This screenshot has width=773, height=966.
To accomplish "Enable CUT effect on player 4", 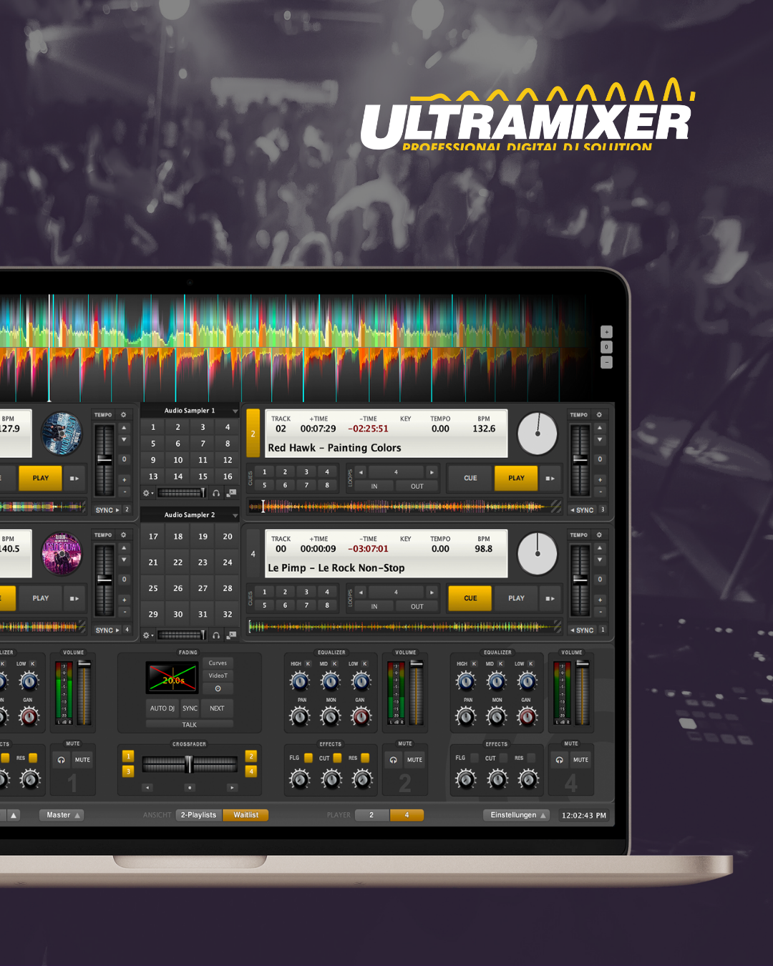I will (x=503, y=758).
